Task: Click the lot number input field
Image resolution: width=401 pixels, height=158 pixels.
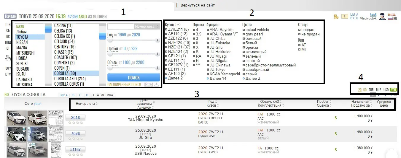Action: click(x=121, y=26)
